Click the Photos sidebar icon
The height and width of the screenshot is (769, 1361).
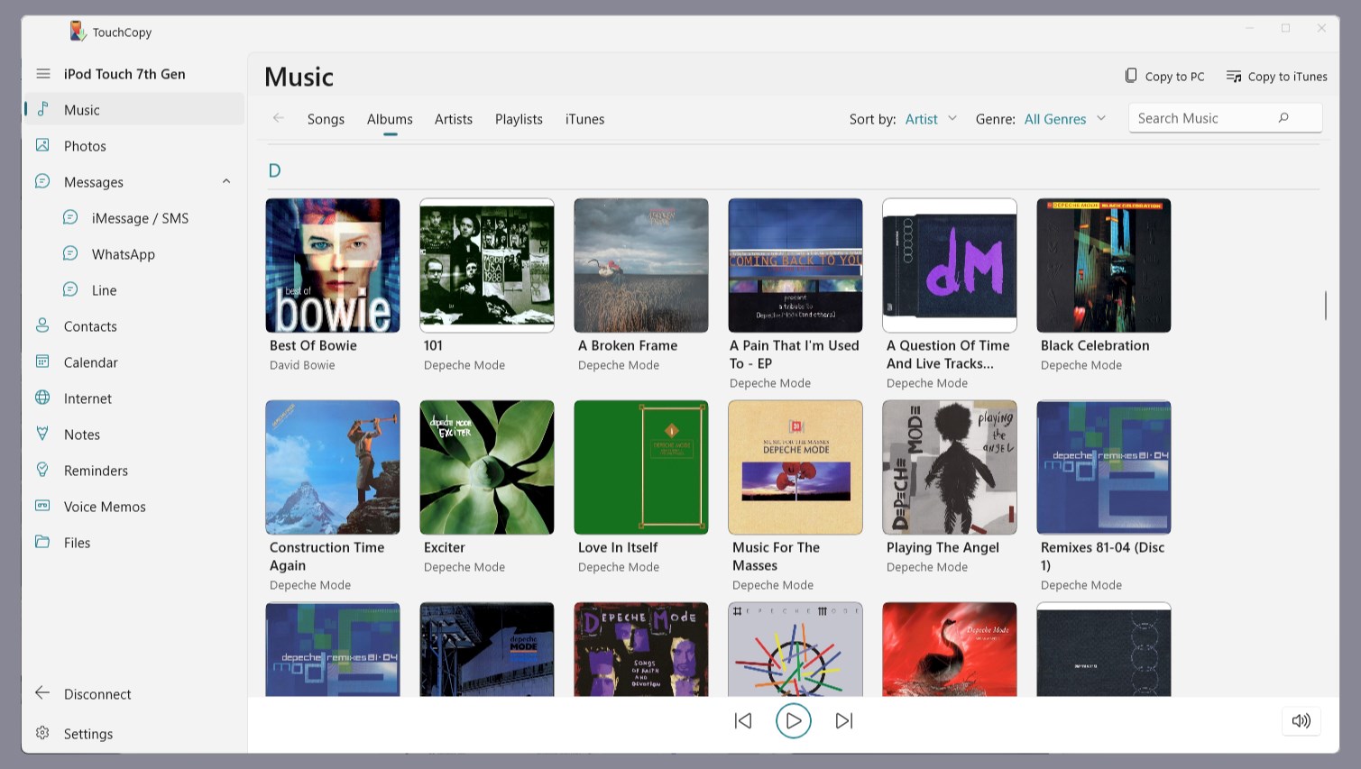[x=42, y=145]
